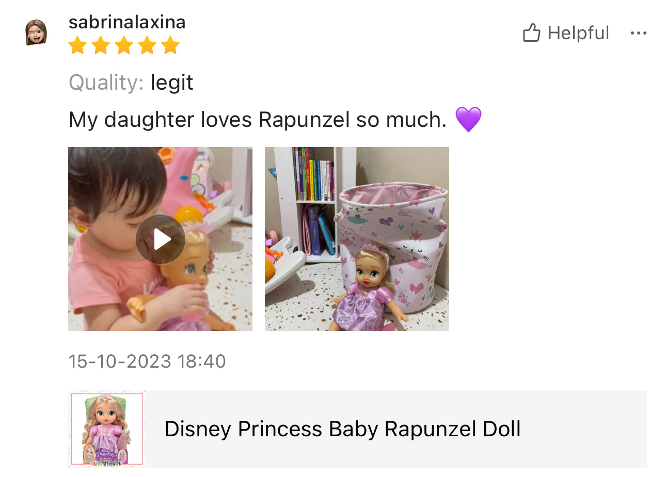Image resolution: width=666 pixels, height=477 pixels.
Task: Click the review timestamp 15-10-2023 18:40
Action: pos(147,361)
